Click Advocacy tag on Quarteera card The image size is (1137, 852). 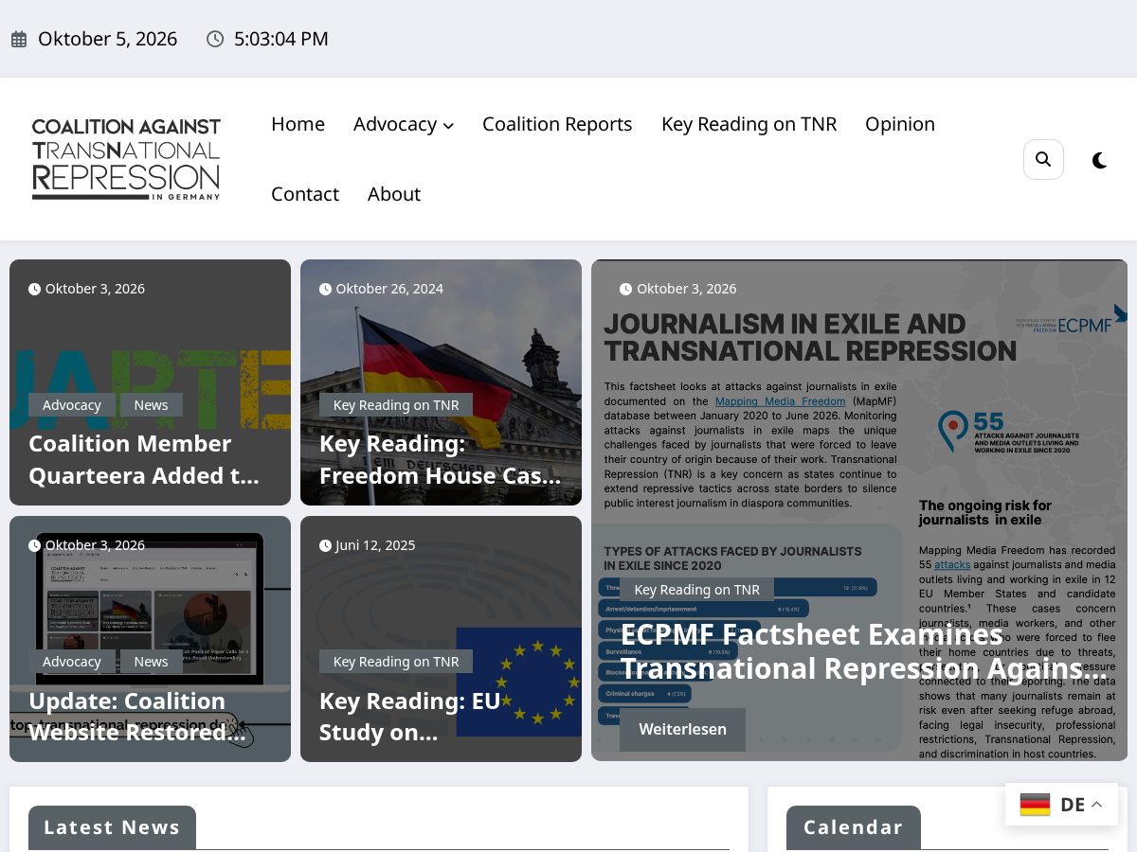point(72,405)
